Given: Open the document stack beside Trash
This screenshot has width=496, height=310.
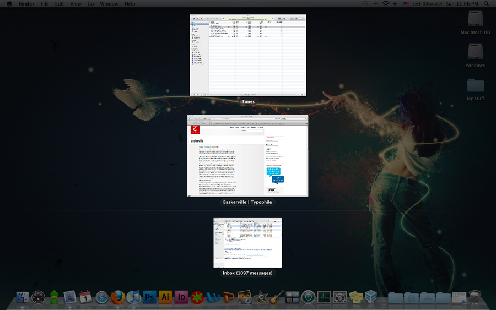Looking at the screenshot, I should 459,298.
